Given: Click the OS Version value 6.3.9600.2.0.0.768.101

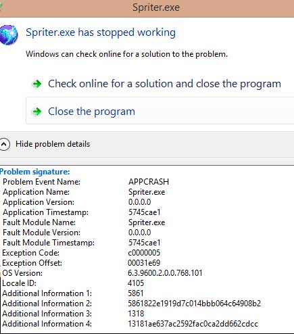Looking at the screenshot, I should click(x=165, y=273).
